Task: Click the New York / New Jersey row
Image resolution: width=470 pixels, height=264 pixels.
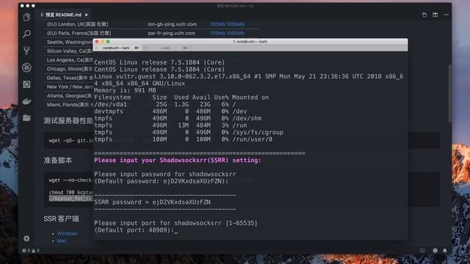Action: coord(69,87)
